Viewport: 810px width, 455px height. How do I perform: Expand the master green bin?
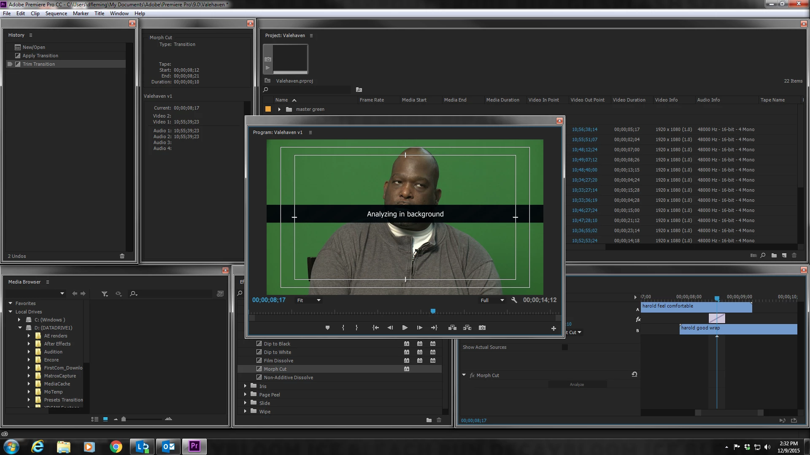[279, 109]
